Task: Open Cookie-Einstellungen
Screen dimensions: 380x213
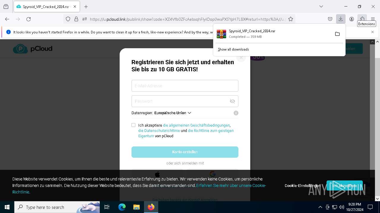Action: click(x=302, y=185)
